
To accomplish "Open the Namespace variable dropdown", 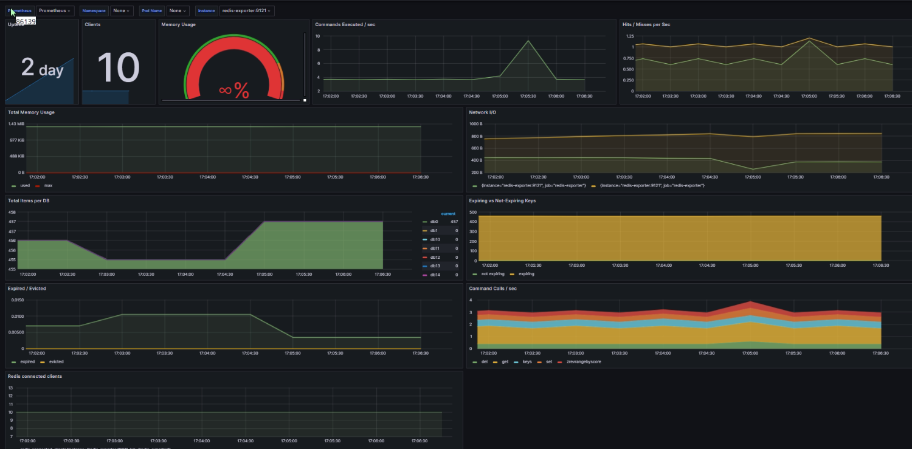I will coord(120,10).
